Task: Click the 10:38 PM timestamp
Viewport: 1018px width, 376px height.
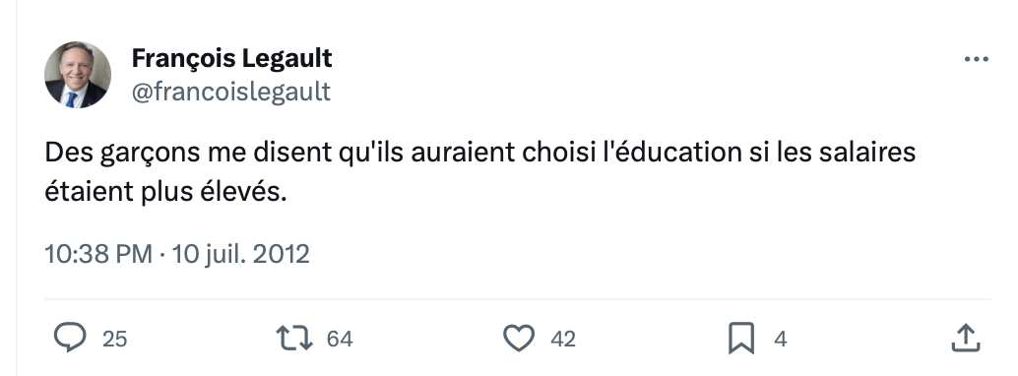Action: (x=98, y=253)
